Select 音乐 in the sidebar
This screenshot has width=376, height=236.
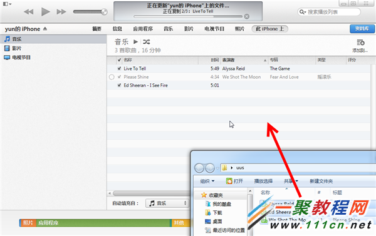pos(53,39)
